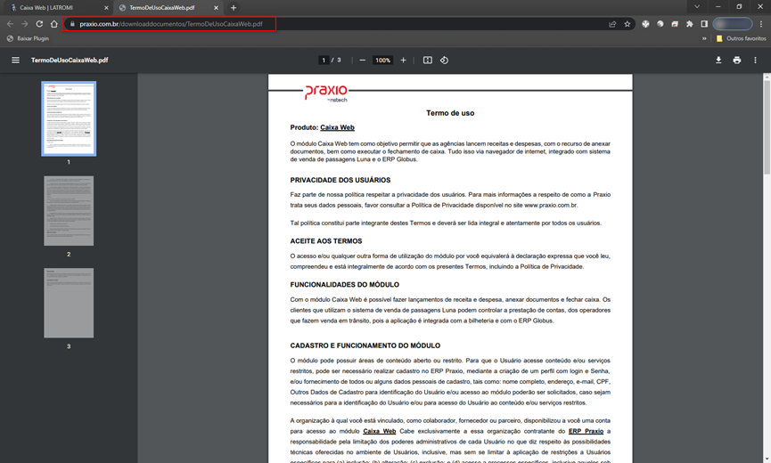Viewport: 771px width, 463px height.
Task: Zoom out the PDF with minus button
Action: click(x=363, y=60)
